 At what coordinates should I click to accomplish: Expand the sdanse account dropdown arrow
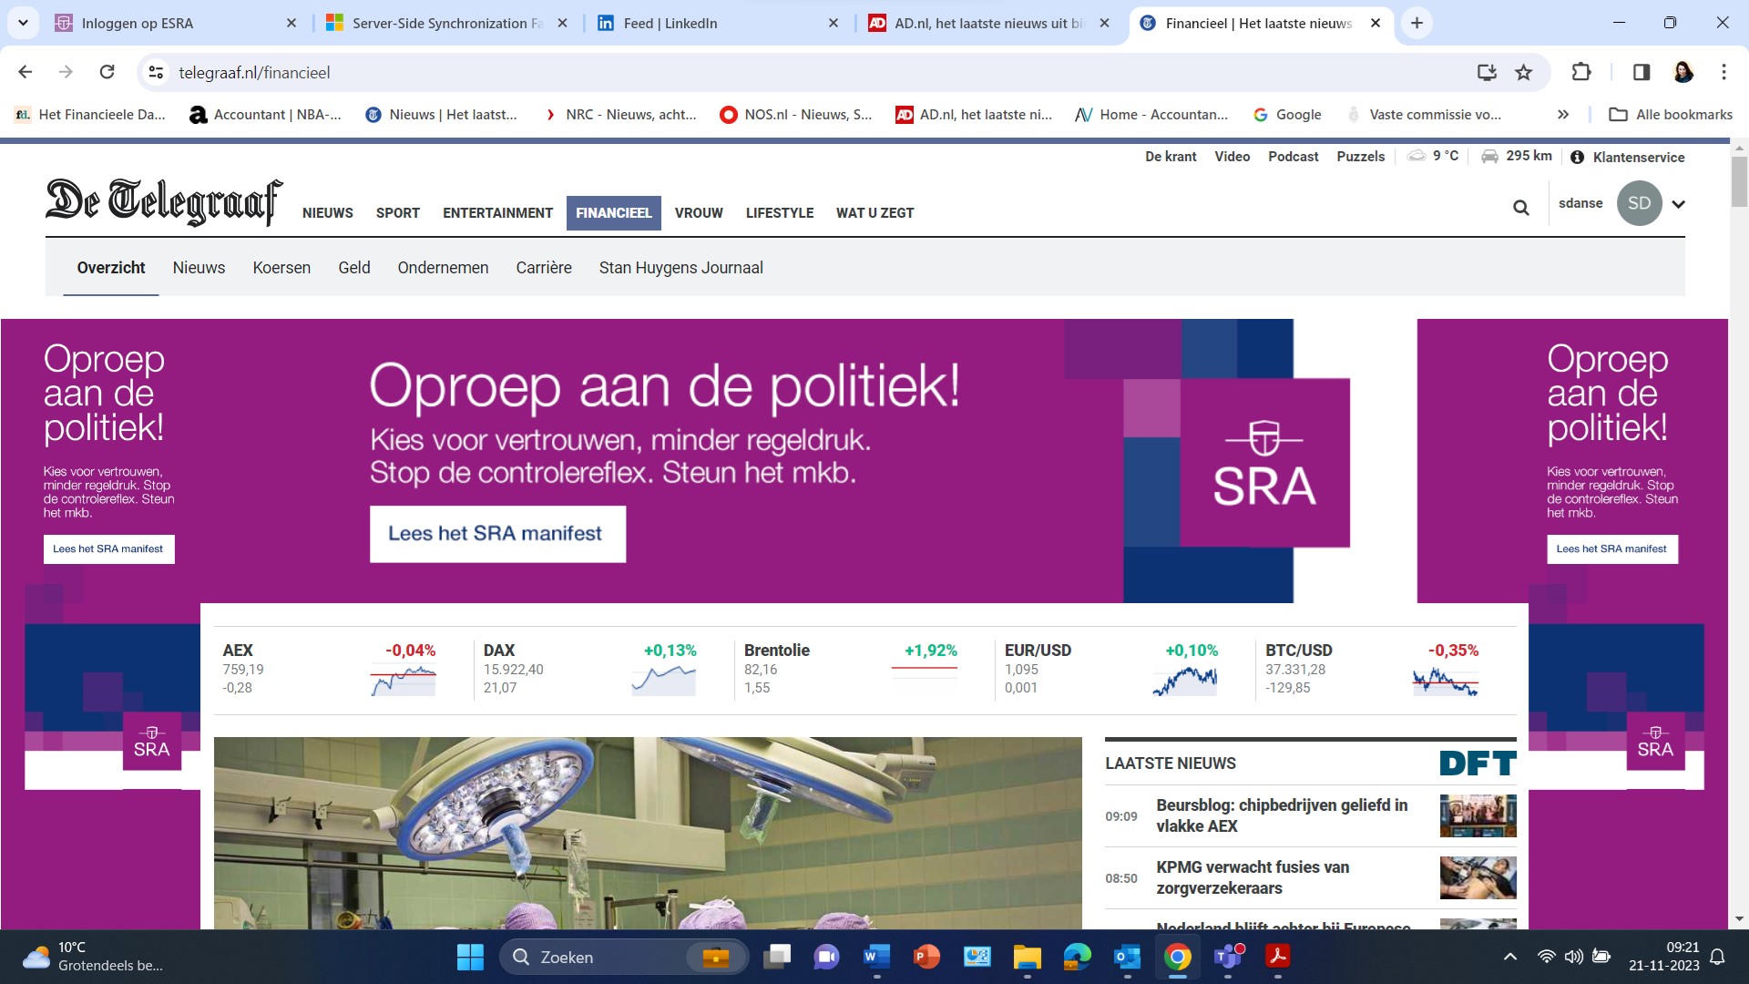point(1679,204)
